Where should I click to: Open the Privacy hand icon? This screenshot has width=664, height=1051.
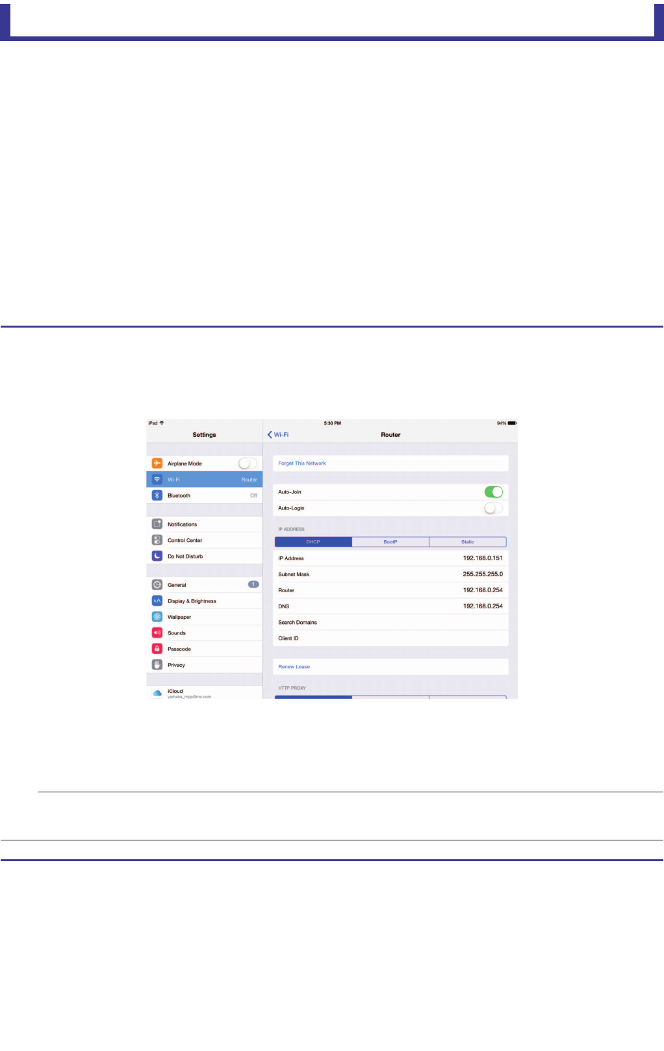[x=157, y=665]
